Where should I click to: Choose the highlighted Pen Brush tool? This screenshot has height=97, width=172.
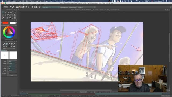[x=6, y=44]
